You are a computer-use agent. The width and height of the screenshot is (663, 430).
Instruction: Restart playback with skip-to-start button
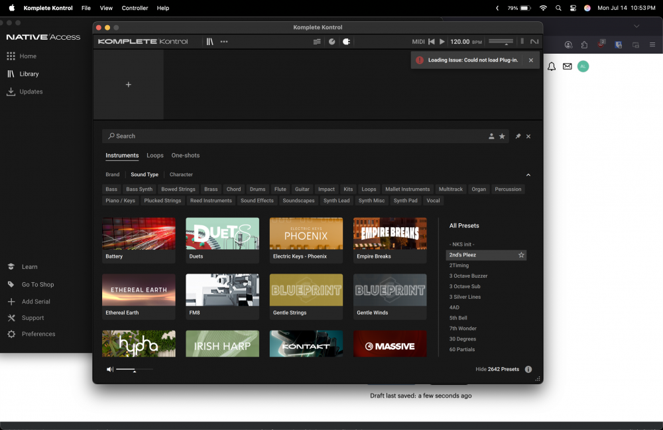pos(432,41)
